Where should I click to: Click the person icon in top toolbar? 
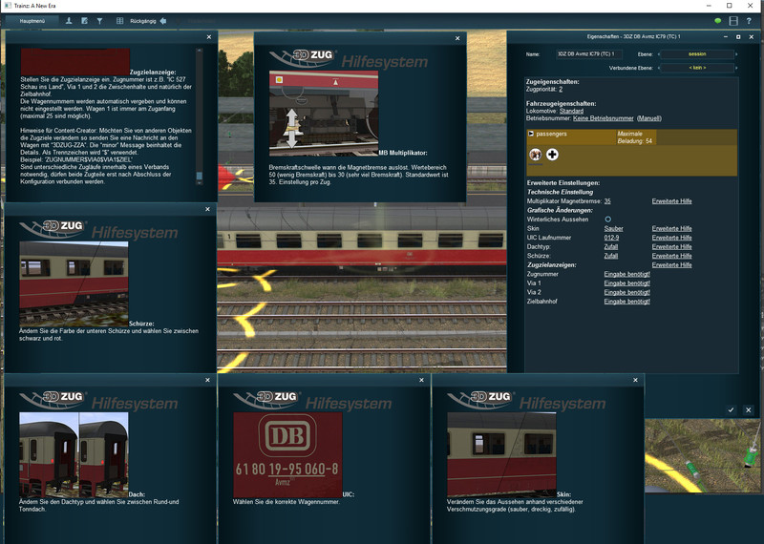pyautogui.click(x=68, y=20)
